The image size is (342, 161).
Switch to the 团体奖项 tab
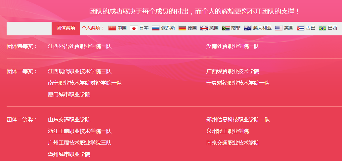coord(66,28)
